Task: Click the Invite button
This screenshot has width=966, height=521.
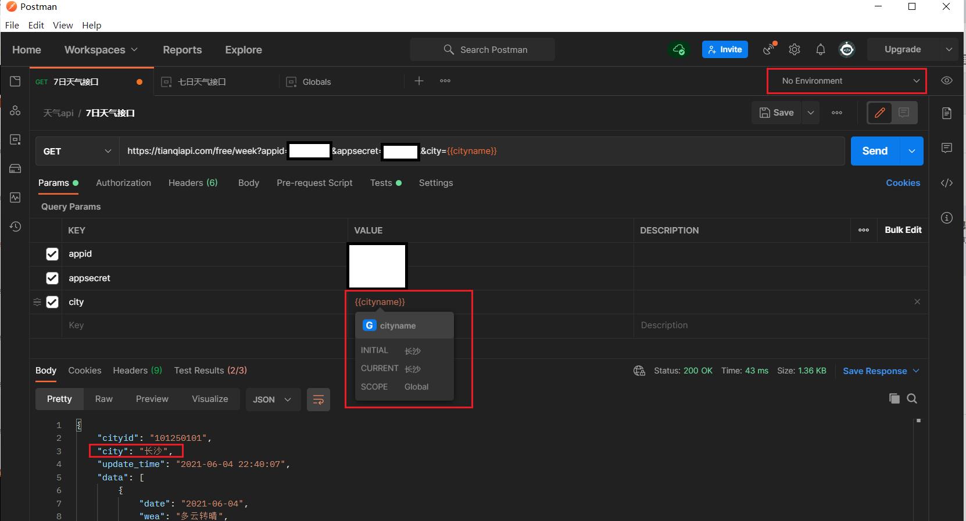Action: click(x=725, y=49)
